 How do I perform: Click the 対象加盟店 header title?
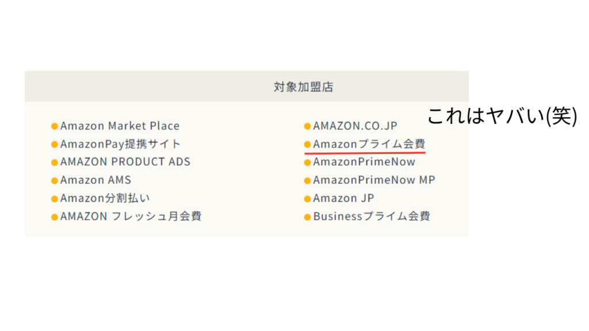[x=304, y=87]
